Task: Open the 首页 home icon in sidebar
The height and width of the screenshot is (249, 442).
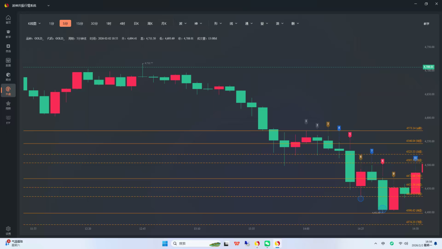Action: pos(8,19)
